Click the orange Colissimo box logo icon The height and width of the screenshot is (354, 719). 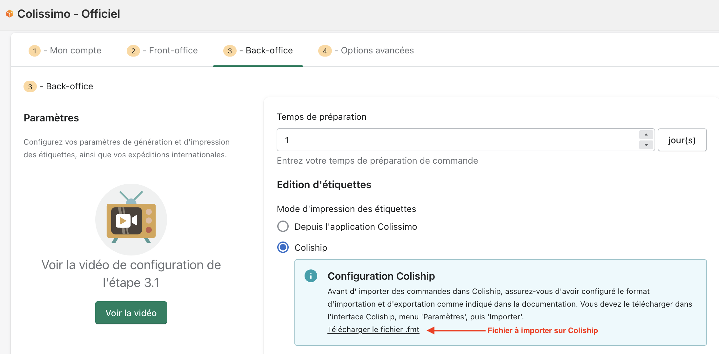(x=10, y=14)
